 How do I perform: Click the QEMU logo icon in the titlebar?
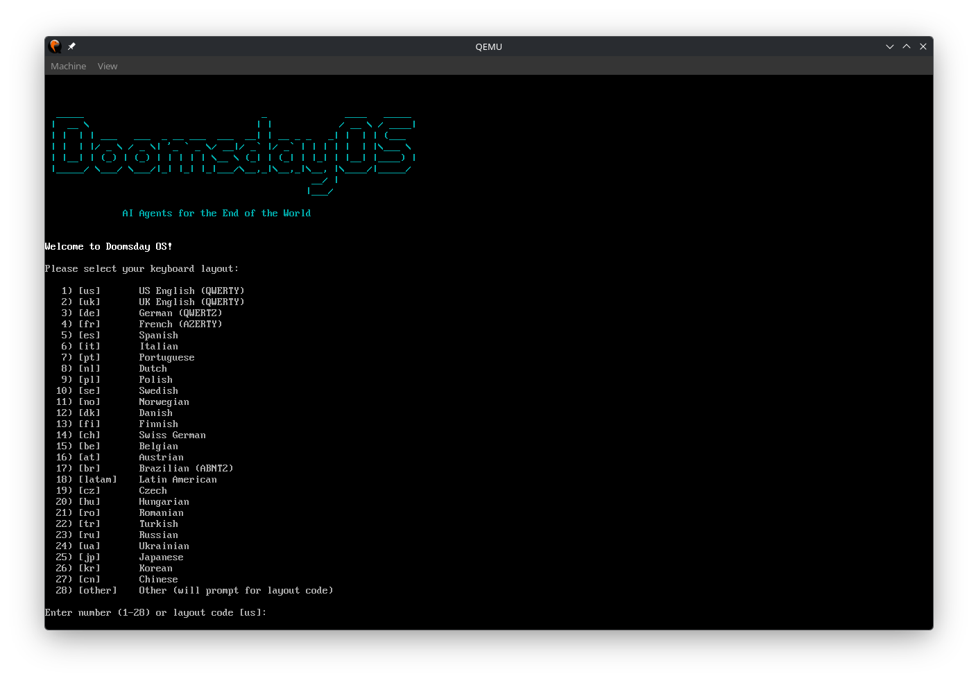55,46
